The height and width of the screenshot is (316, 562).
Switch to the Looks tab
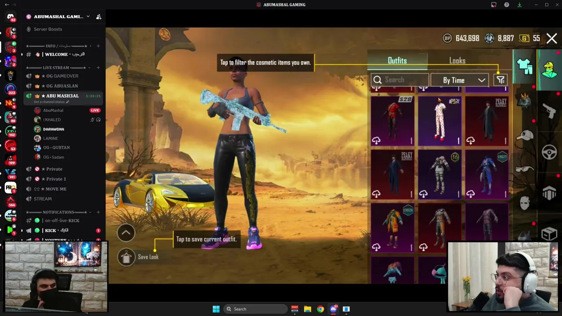click(457, 61)
